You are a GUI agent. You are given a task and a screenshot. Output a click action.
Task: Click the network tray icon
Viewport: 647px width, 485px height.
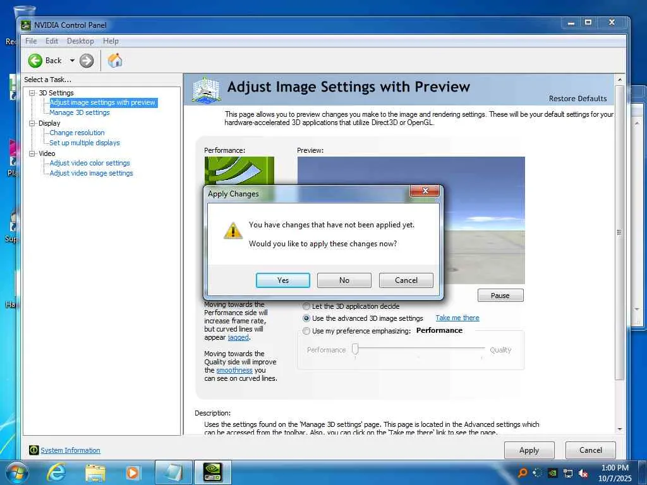(568, 473)
